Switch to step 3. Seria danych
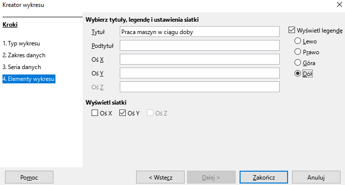Viewport: 345px width, 185px height. click(x=22, y=67)
